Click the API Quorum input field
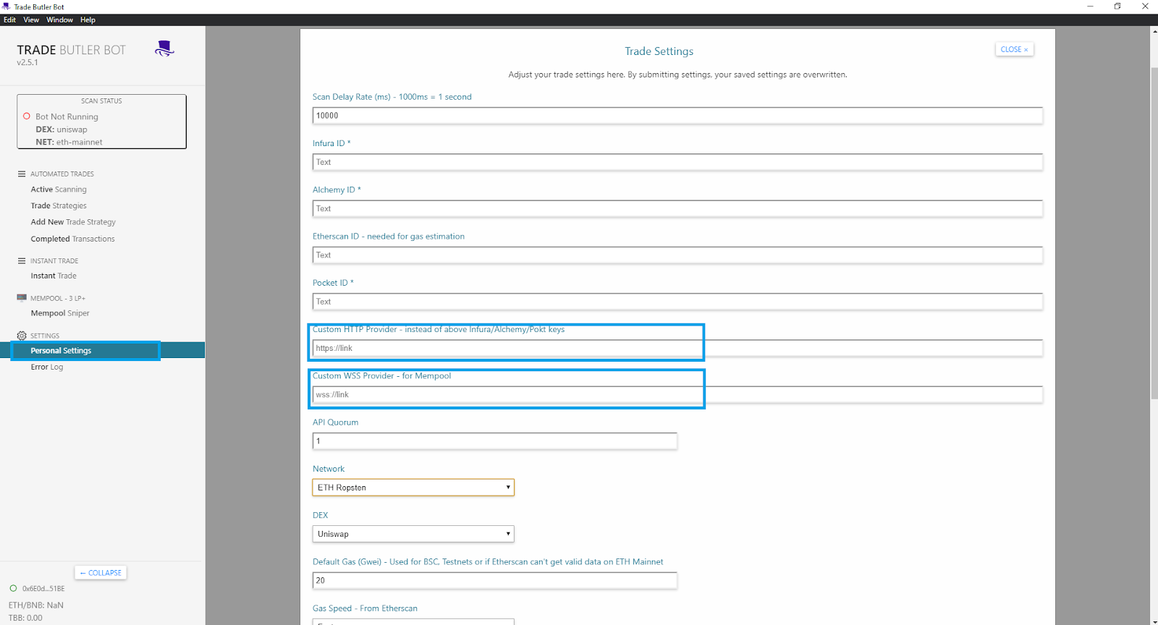Viewport: 1158px width, 625px height. [495, 441]
